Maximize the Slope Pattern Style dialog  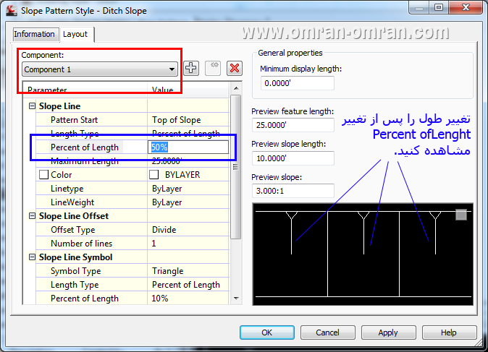(439, 7)
